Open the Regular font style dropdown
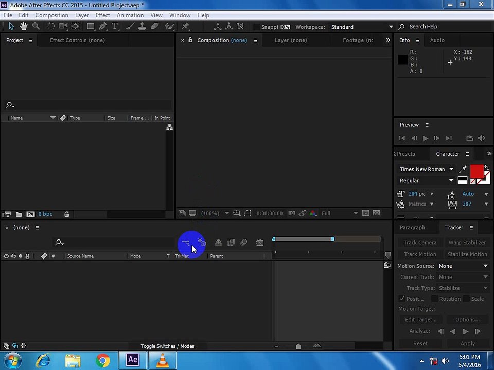Viewport: 494px width, 370px height. click(426, 180)
